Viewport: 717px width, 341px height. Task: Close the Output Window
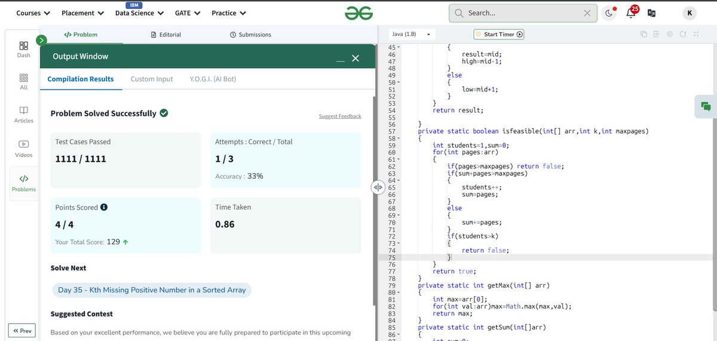click(356, 58)
